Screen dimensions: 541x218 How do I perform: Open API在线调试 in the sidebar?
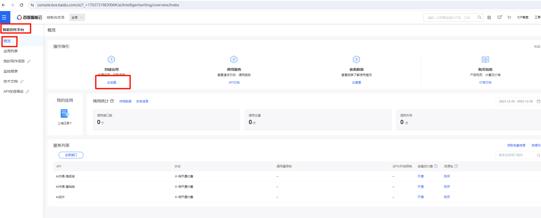pos(13,91)
